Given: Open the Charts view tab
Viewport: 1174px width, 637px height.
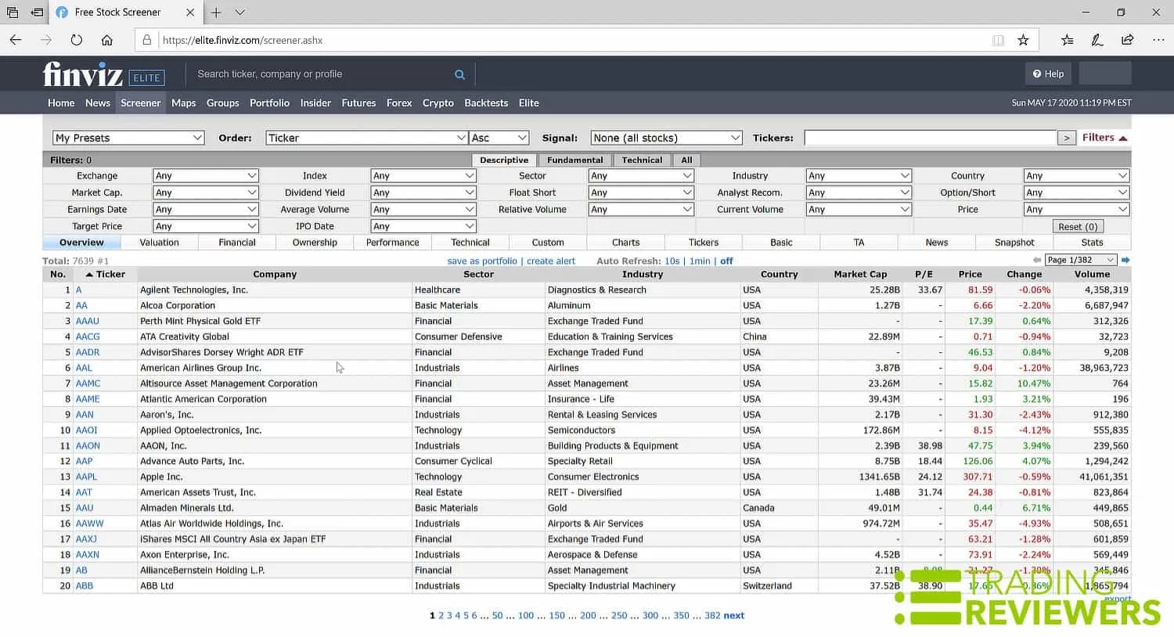Looking at the screenshot, I should point(626,243).
